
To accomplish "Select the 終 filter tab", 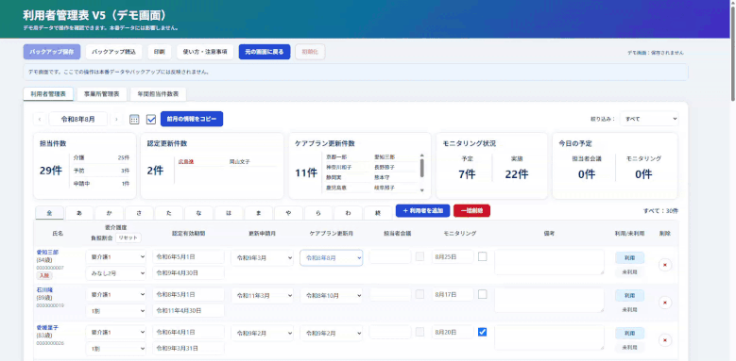I will click(378, 213).
